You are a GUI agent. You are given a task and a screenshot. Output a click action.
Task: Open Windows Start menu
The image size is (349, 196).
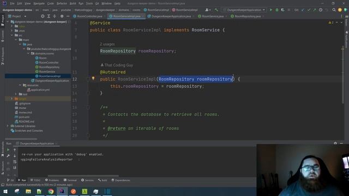5,191
